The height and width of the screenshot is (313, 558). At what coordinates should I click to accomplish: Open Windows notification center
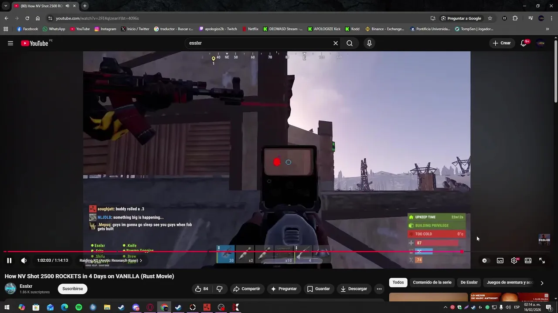click(549, 307)
